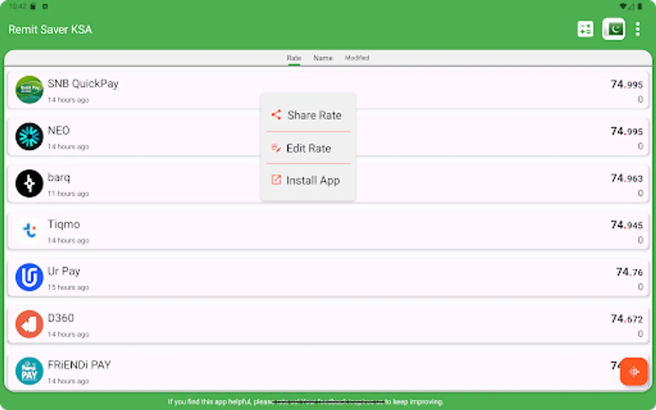This screenshot has width=656, height=410.
Task: Select Edit Rate from the menu
Action: point(307,148)
